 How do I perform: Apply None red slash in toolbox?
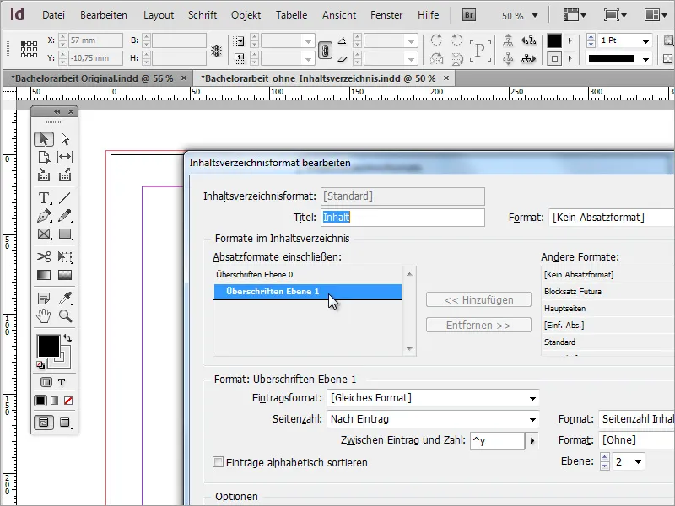68,401
